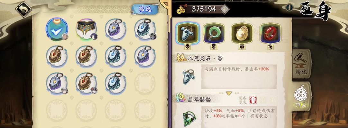This screenshot has width=348, height=128.
Task: Uncheck the selected blue checkmark accessory
Action: (57, 29)
